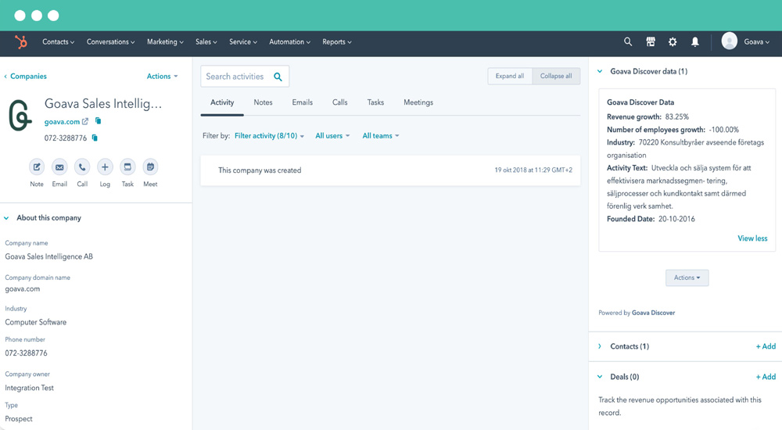Open the Sales menu

[x=206, y=42]
